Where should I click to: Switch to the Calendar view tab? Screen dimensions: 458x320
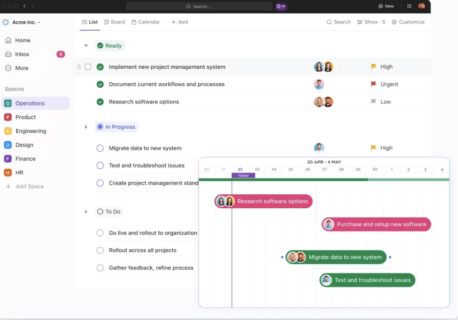[x=146, y=22]
